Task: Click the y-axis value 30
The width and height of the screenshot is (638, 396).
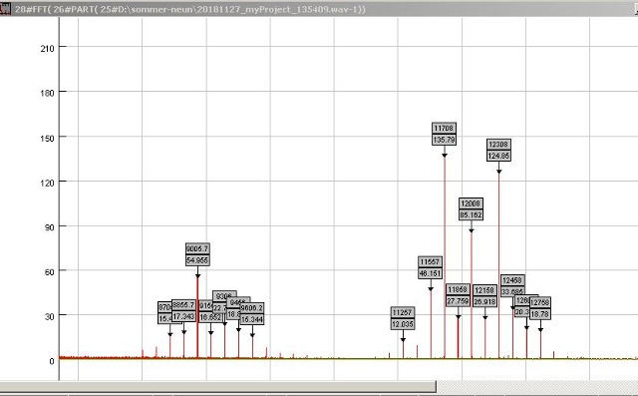Action: [x=49, y=316]
